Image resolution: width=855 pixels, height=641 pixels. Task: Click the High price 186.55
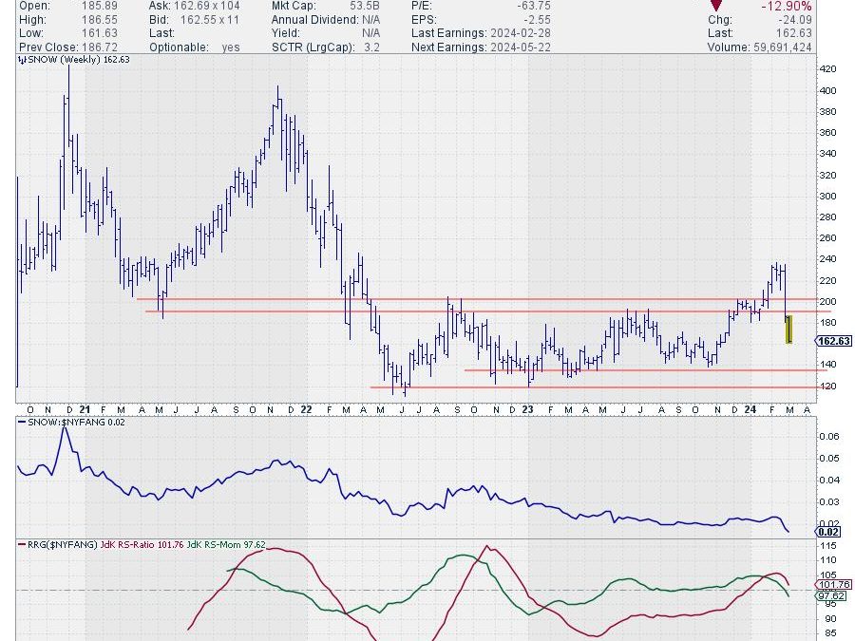99,20
